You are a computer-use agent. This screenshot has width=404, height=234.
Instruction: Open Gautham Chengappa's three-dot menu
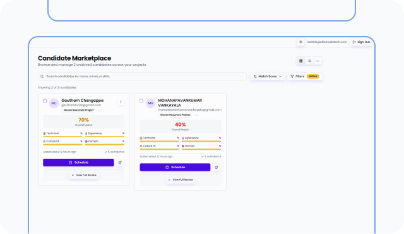(121, 102)
